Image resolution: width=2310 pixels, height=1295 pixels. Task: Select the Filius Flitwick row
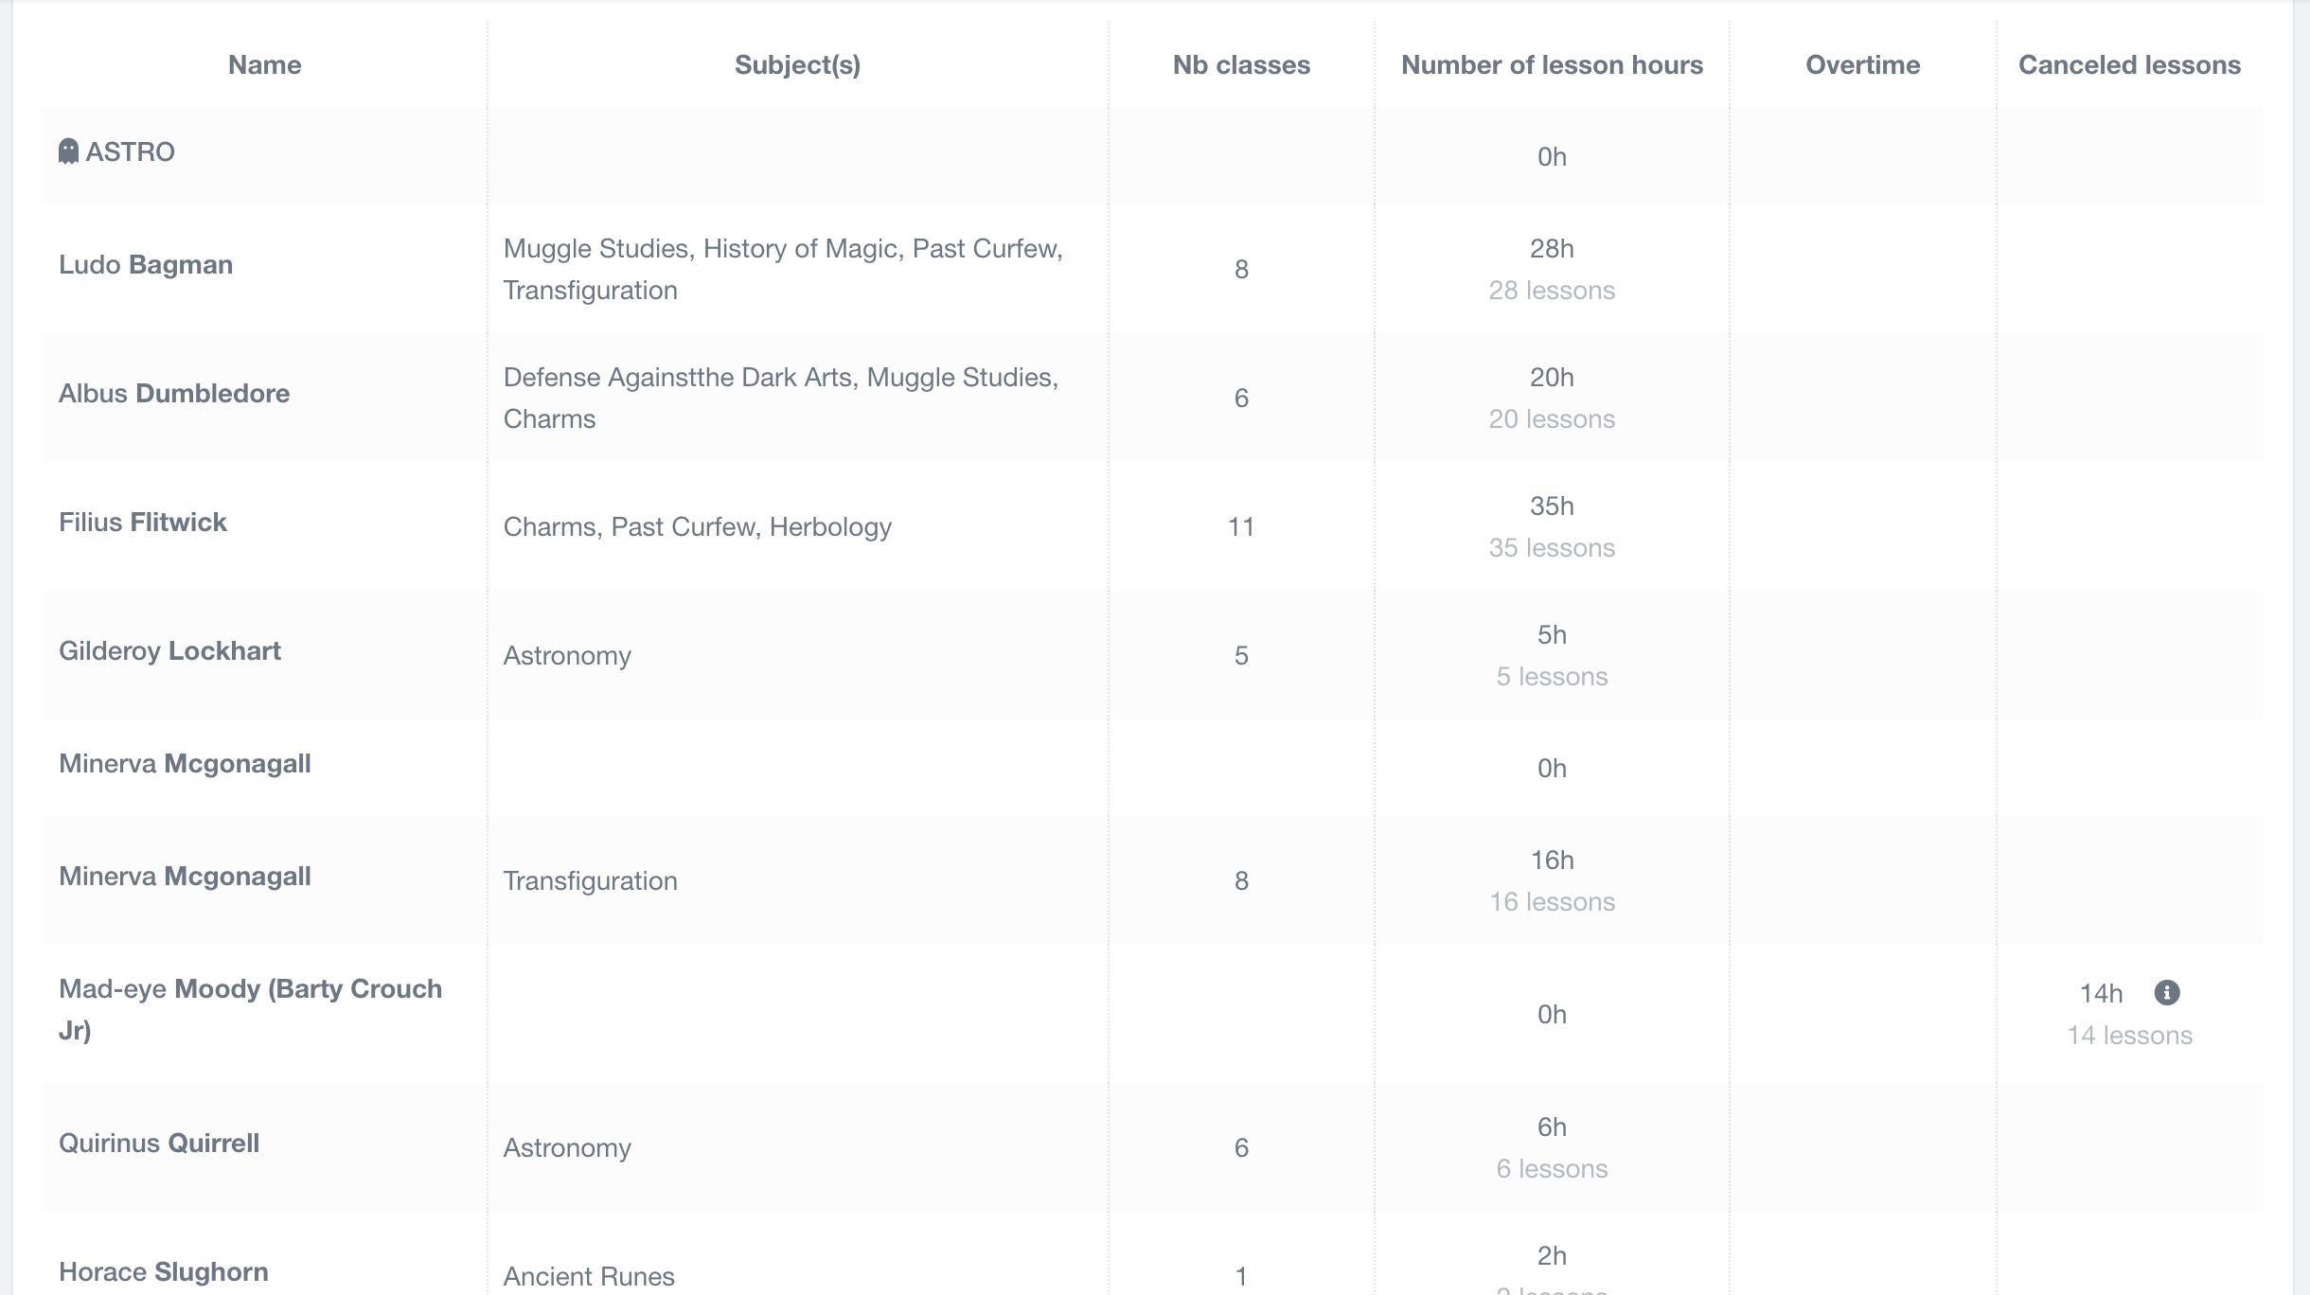click(x=143, y=522)
